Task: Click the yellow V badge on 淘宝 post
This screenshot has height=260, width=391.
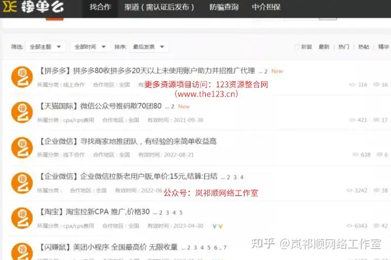Action: [x=220, y=226]
